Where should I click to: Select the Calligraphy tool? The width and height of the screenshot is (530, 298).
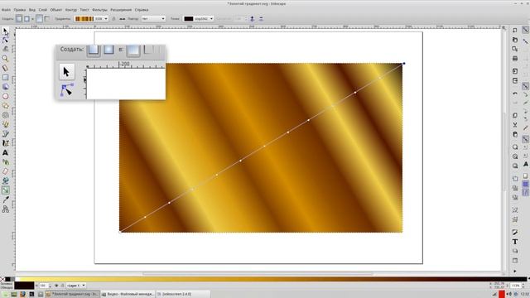pos(6,143)
